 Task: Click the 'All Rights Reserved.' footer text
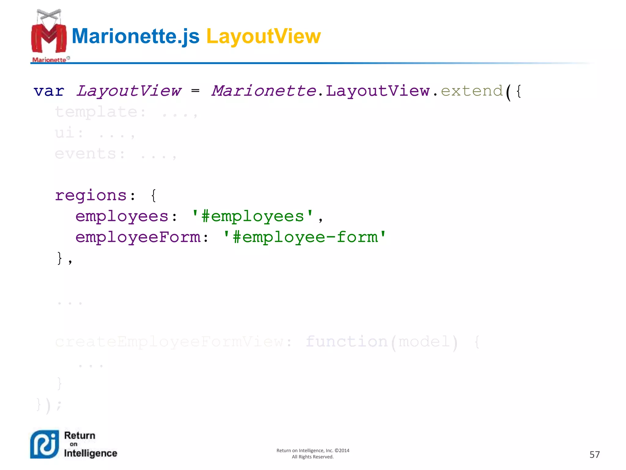tap(313, 457)
